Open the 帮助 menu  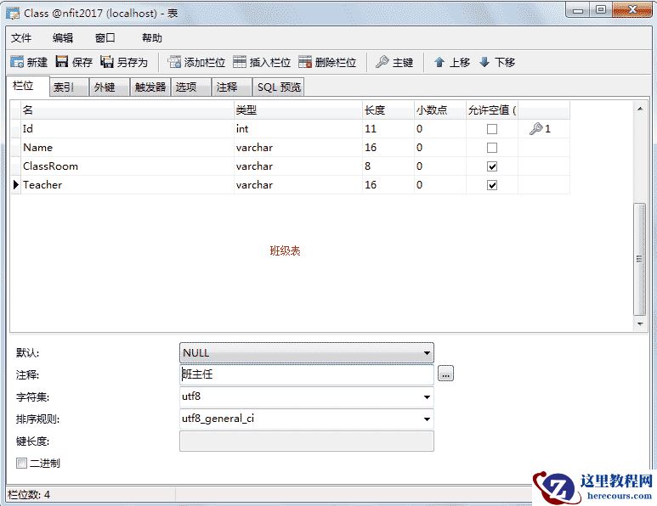(x=151, y=38)
